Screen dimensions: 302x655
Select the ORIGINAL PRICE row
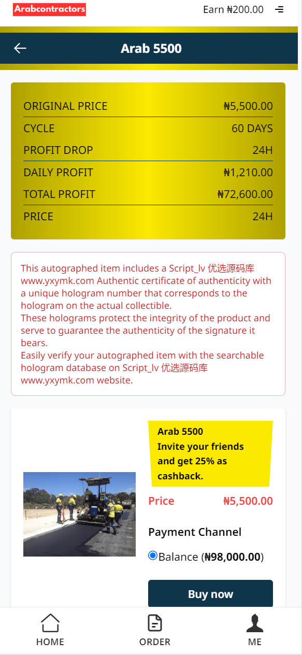click(x=148, y=106)
